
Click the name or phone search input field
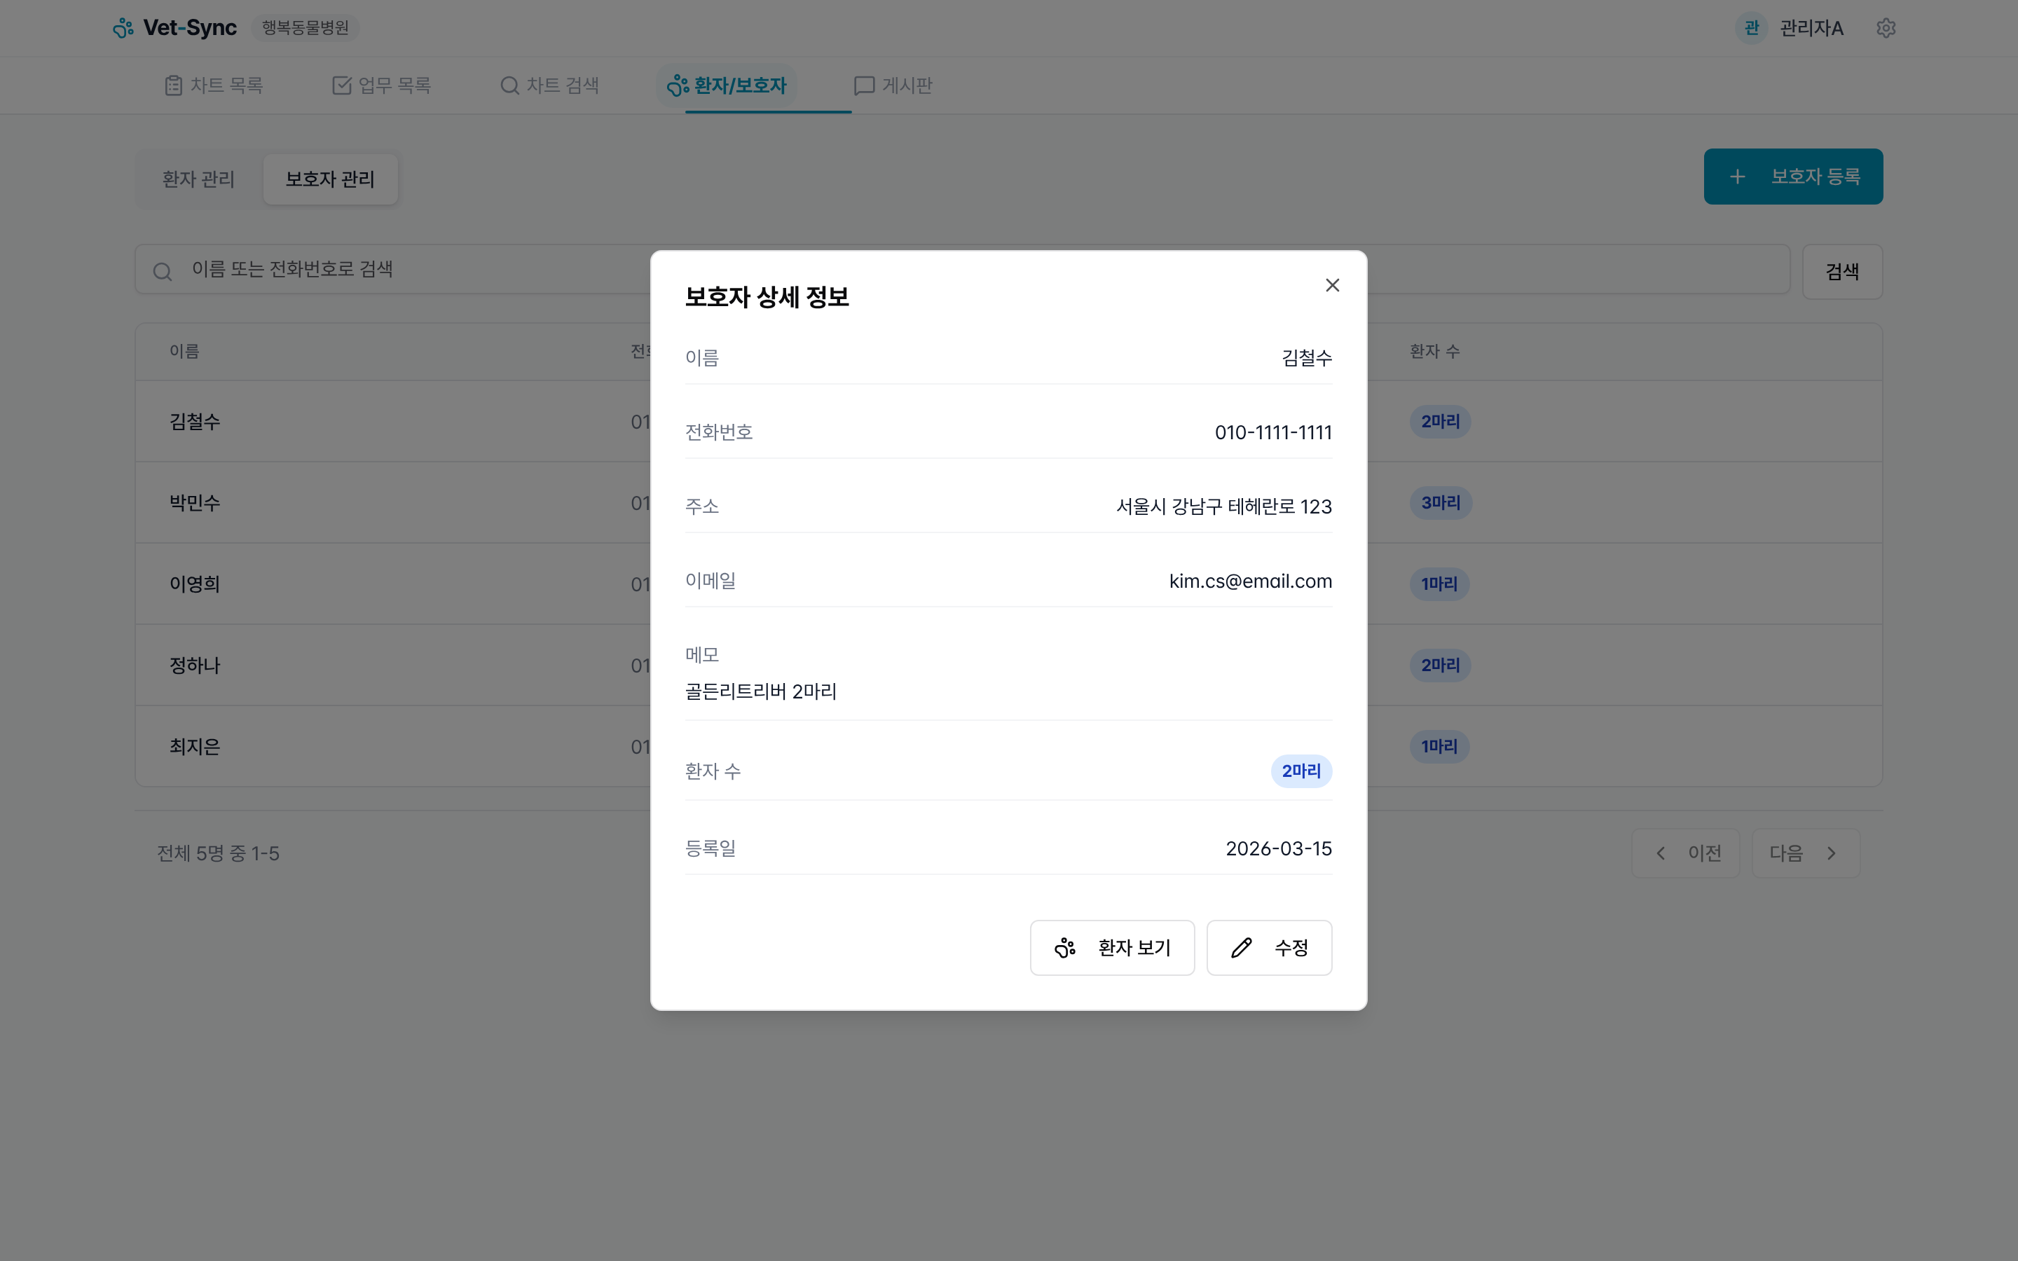(x=376, y=270)
